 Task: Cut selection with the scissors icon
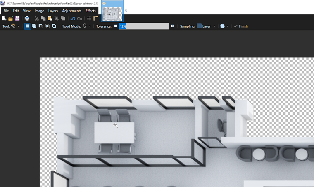[x=37, y=19]
